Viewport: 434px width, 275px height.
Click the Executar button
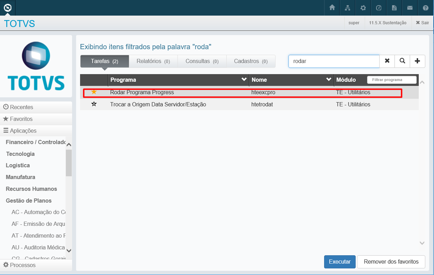pyautogui.click(x=340, y=262)
